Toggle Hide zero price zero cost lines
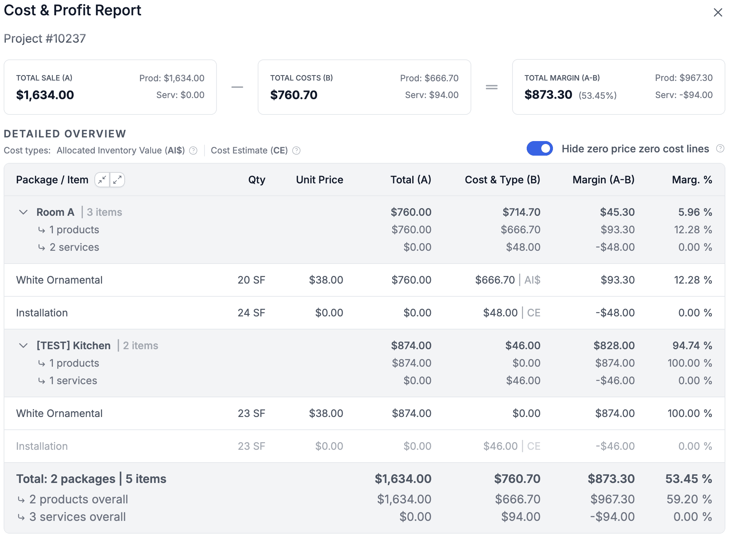This screenshot has width=729, height=538. (539, 149)
